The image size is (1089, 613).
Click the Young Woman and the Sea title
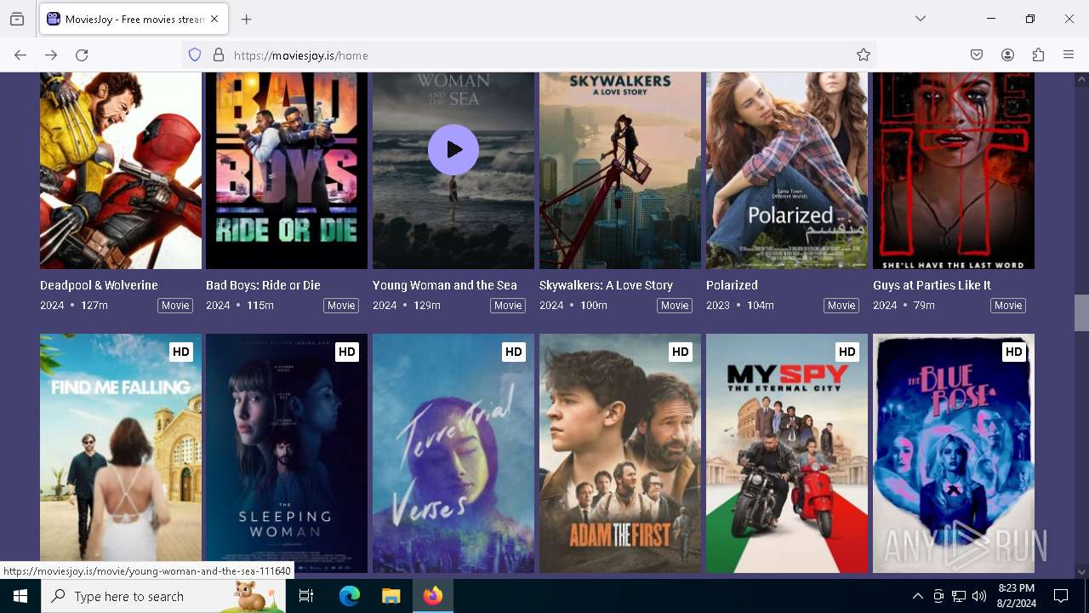(x=445, y=285)
